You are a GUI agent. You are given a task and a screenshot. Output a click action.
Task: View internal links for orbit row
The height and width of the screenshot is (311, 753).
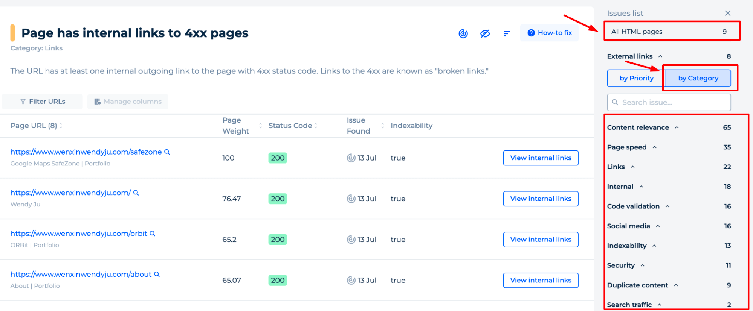click(x=541, y=240)
